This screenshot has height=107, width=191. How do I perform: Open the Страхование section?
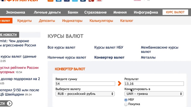coord(95,12)
